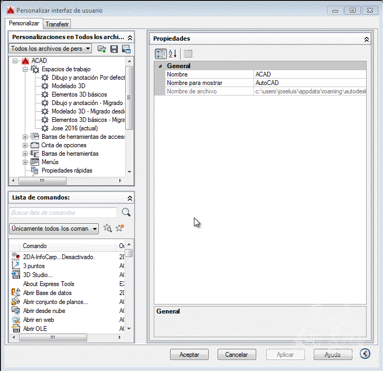Viewport: 383px width, 371px height.
Task: Click the tree vertical scrollbar thumb
Action: click(129, 98)
